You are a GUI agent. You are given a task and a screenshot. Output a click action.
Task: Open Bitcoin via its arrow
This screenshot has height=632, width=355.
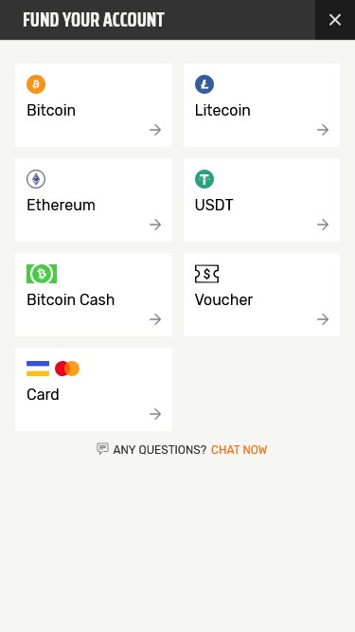click(x=155, y=130)
